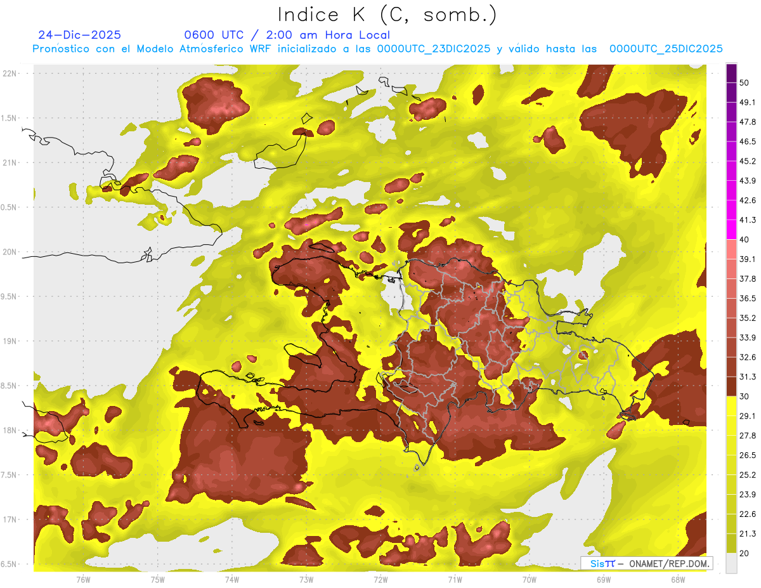761x588 pixels.
Task: Click the colorbar value '47.8'
Action: (x=748, y=122)
